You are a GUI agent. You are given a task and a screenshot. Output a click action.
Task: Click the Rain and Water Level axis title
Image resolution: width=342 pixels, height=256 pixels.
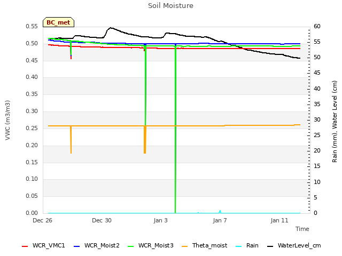point(335,122)
